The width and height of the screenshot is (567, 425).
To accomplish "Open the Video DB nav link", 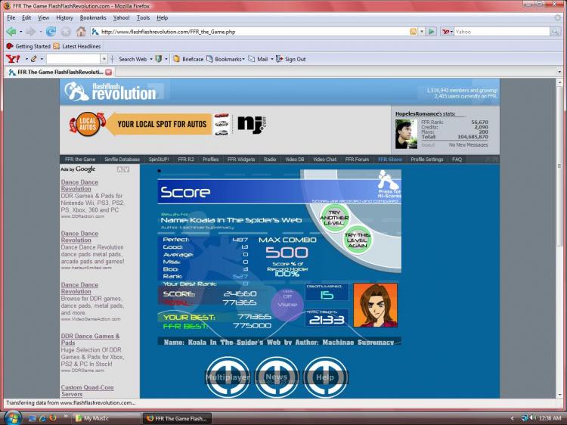I will coord(295,159).
